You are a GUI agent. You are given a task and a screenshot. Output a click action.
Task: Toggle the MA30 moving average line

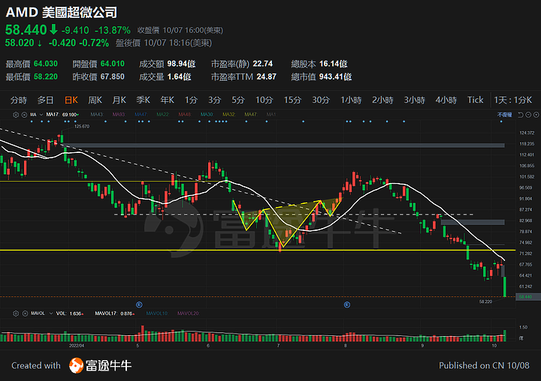coord(207,114)
